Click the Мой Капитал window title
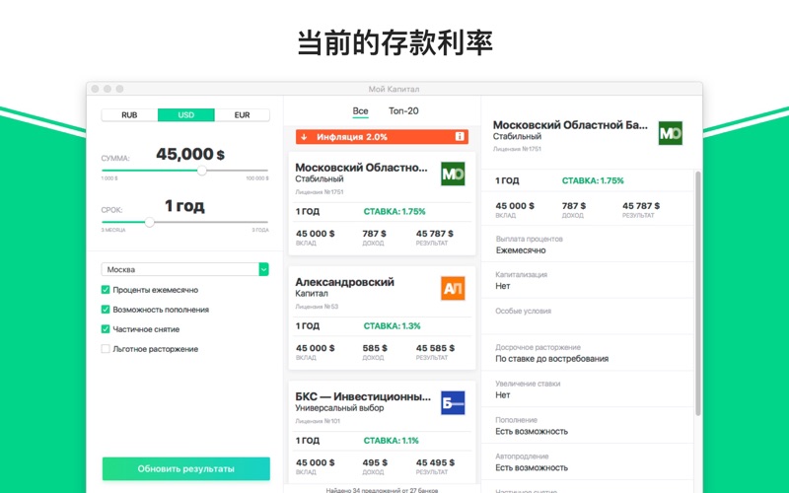The image size is (789, 493). 394,89
